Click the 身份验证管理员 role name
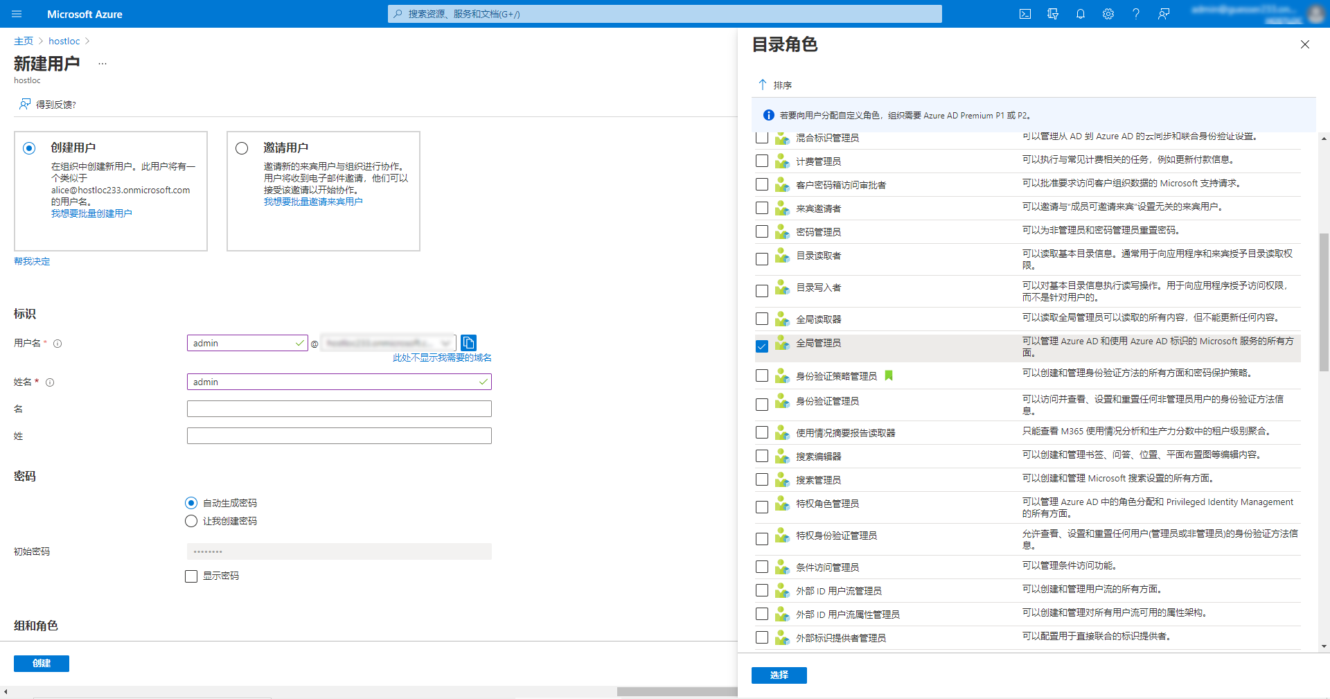The width and height of the screenshot is (1330, 699). click(827, 401)
